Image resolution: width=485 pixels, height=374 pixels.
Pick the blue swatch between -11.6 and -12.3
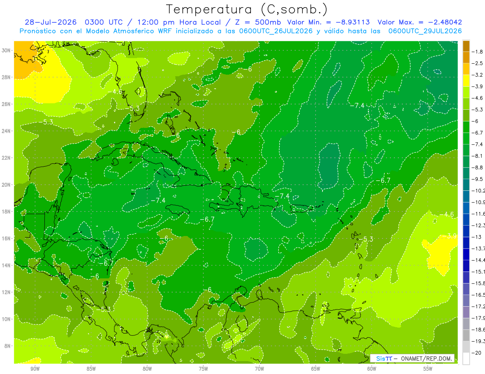pyautogui.click(x=466, y=219)
